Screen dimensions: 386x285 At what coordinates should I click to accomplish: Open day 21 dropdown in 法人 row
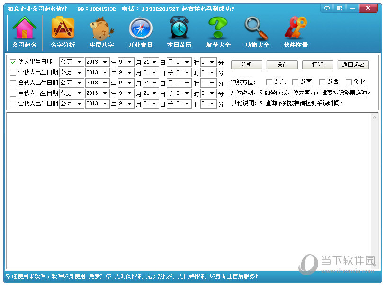click(151, 62)
